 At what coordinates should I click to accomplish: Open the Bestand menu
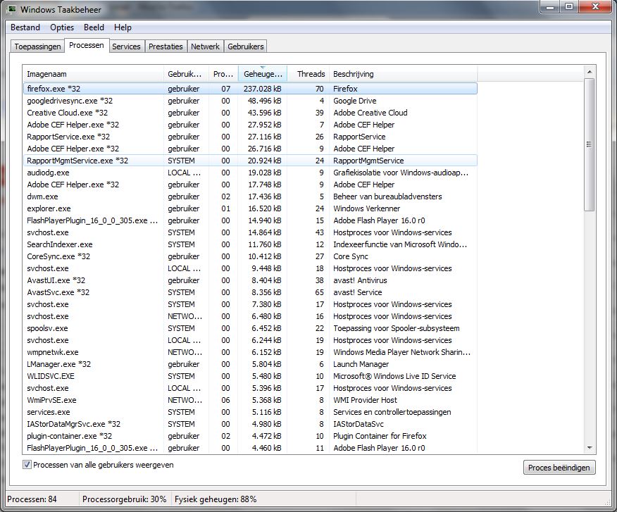[x=25, y=27]
